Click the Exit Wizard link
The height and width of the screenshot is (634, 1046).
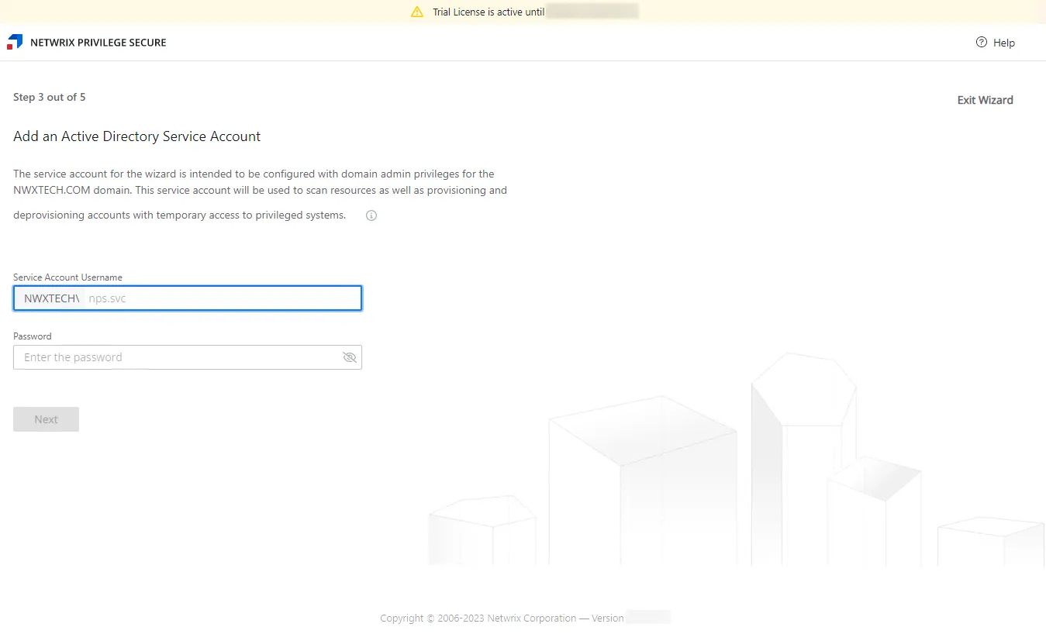tap(985, 100)
